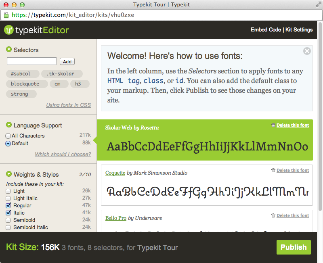Select the All Characters radio button
This screenshot has width=323, height=263.
8,136
